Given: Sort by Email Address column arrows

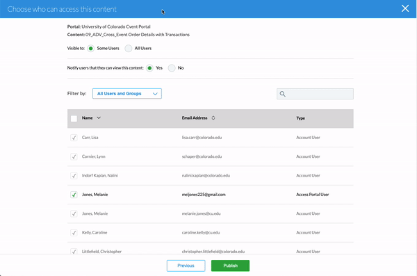Looking at the screenshot, I should pyautogui.click(x=213, y=117).
